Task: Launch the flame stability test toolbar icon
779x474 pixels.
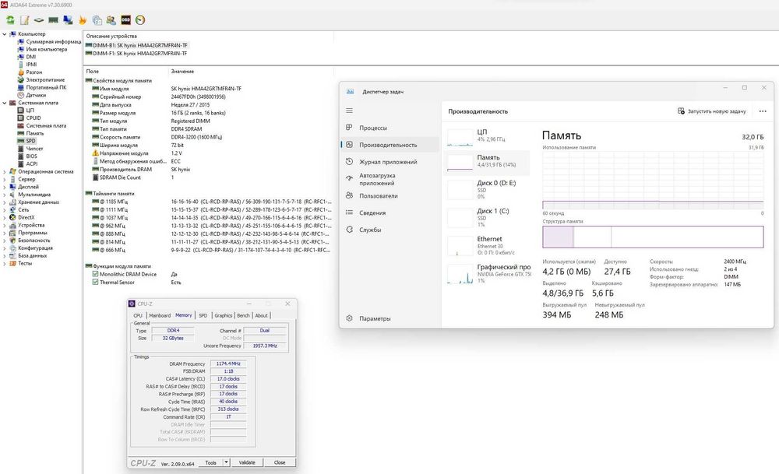Action: coord(83,20)
